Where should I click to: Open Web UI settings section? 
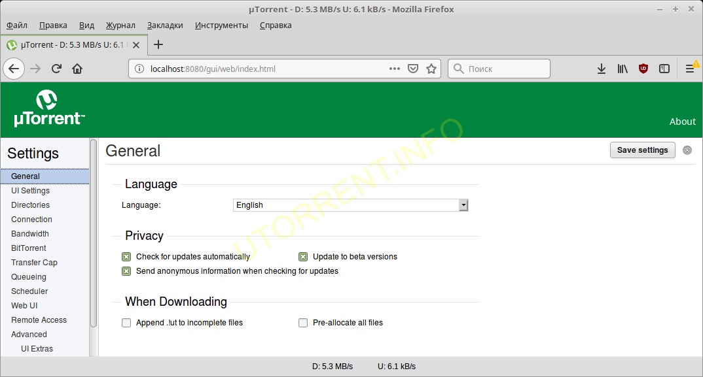(24, 305)
